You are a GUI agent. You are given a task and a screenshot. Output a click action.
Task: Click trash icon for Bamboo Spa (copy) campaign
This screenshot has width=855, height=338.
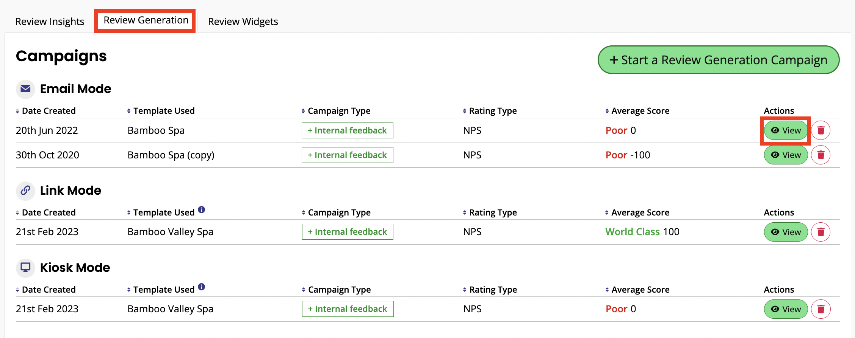[x=821, y=155]
